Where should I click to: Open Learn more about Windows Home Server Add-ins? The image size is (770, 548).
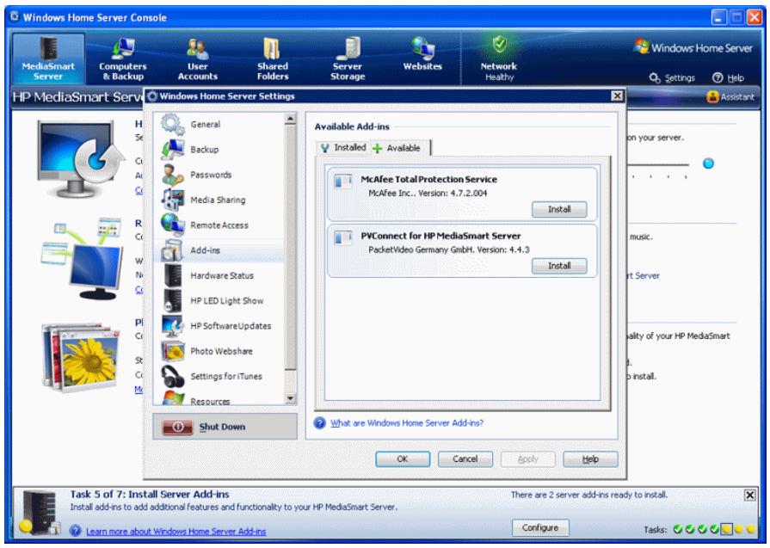pos(176,532)
